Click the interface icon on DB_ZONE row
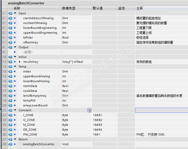 pos(10,130)
